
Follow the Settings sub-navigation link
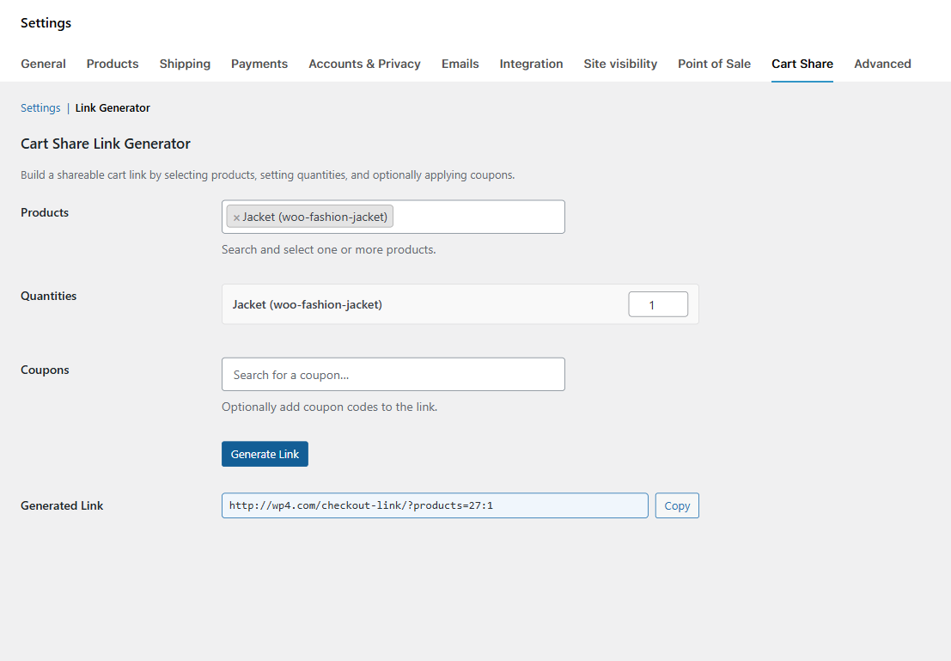[40, 108]
